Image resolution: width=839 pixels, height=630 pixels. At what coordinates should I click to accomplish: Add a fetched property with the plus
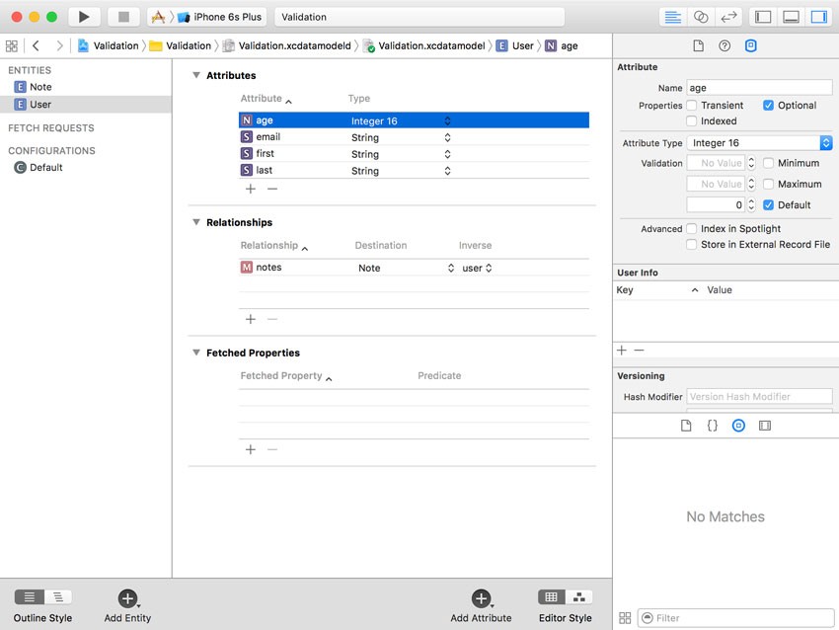pyautogui.click(x=251, y=449)
